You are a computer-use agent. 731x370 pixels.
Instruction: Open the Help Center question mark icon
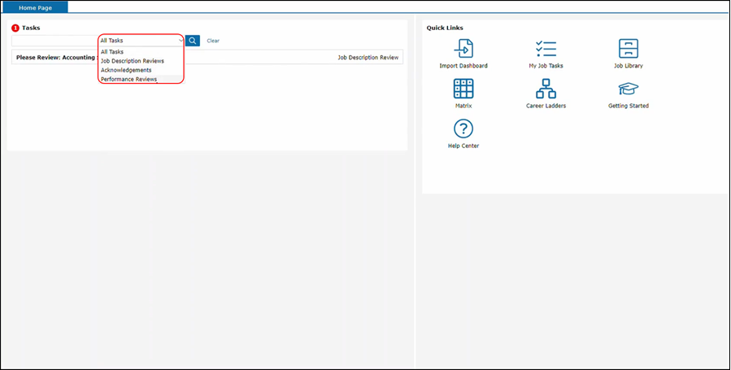coord(463,128)
